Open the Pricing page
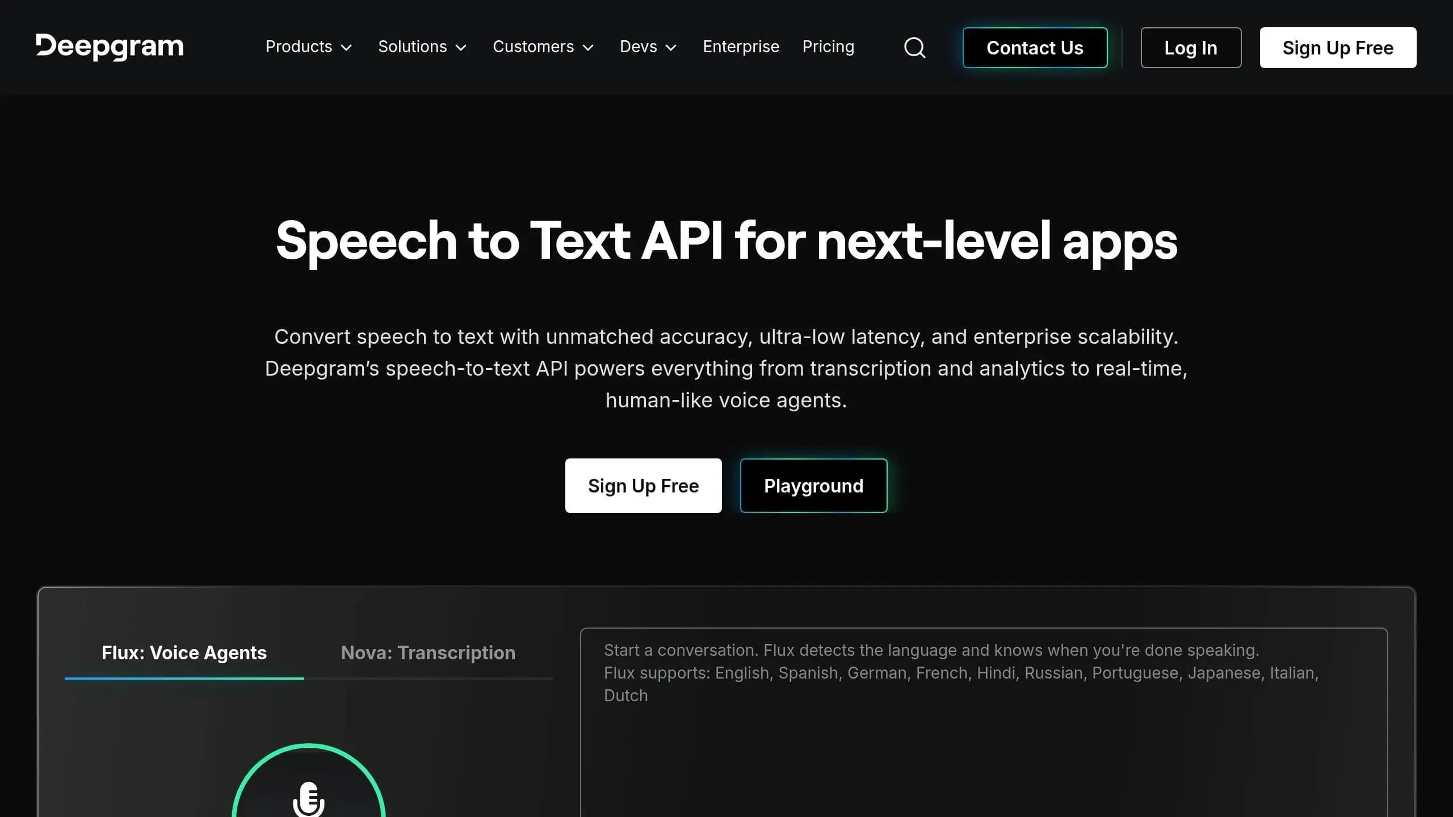 [828, 47]
